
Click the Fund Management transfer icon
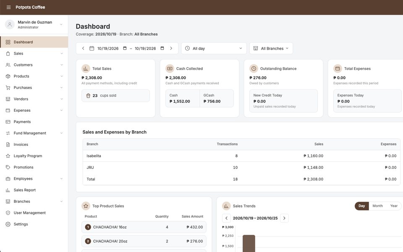coord(8,133)
